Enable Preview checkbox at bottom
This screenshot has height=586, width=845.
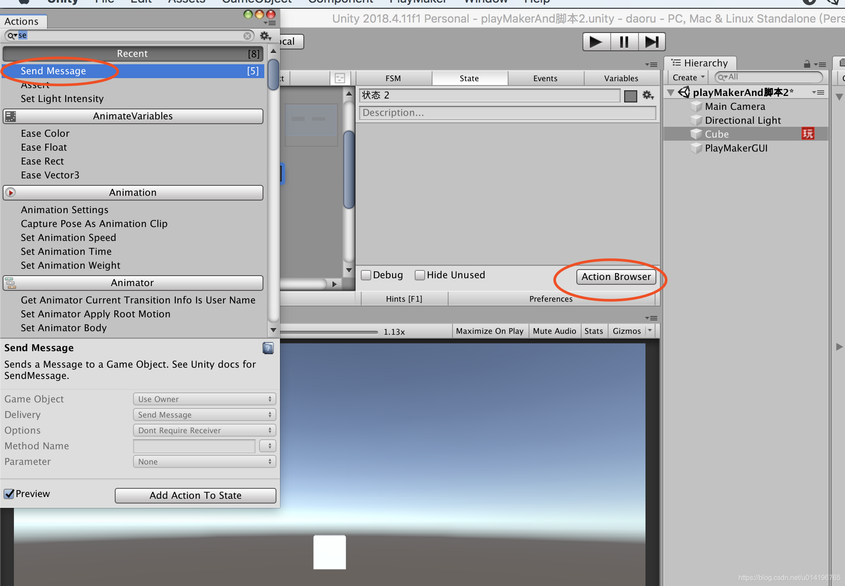coord(9,493)
